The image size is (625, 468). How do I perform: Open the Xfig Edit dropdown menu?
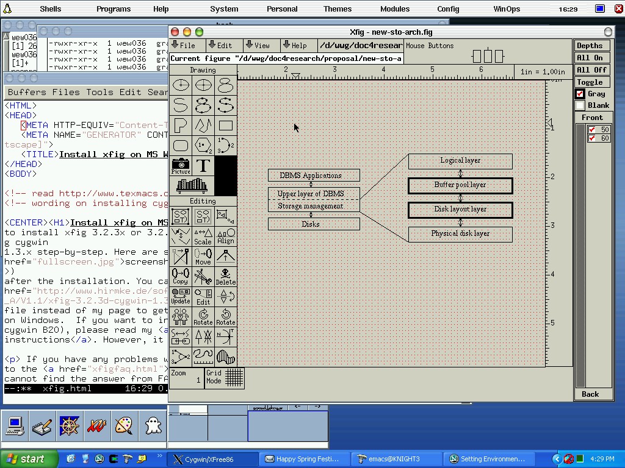tap(220, 46)
